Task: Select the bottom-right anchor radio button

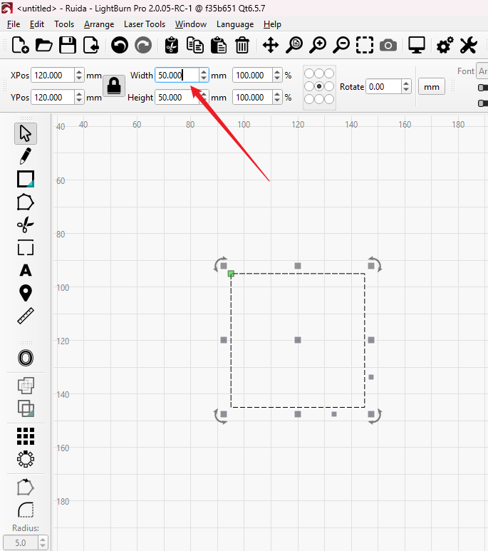Action: (329, 98)
